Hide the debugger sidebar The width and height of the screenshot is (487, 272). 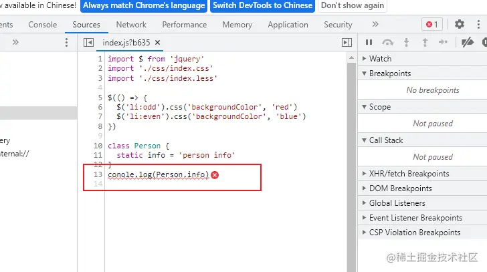point(347,43)
